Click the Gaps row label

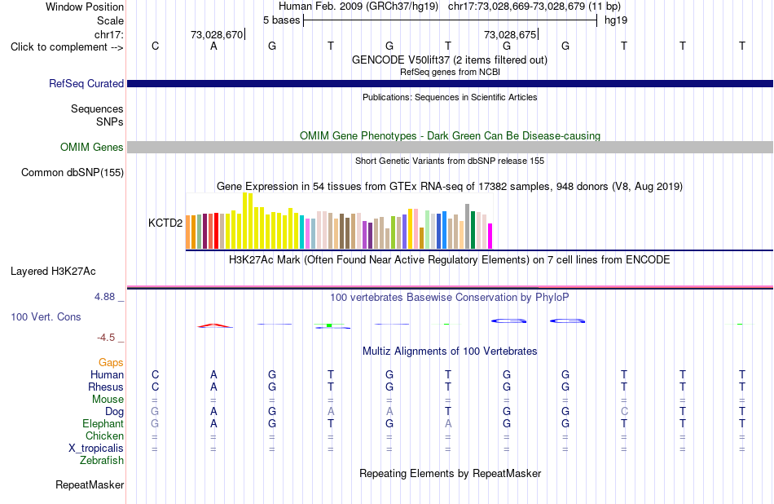(111, 363)
